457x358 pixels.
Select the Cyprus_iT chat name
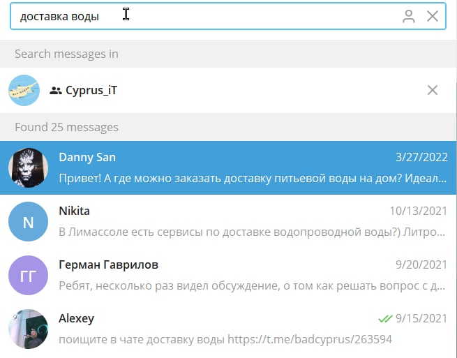click(91, 90)
